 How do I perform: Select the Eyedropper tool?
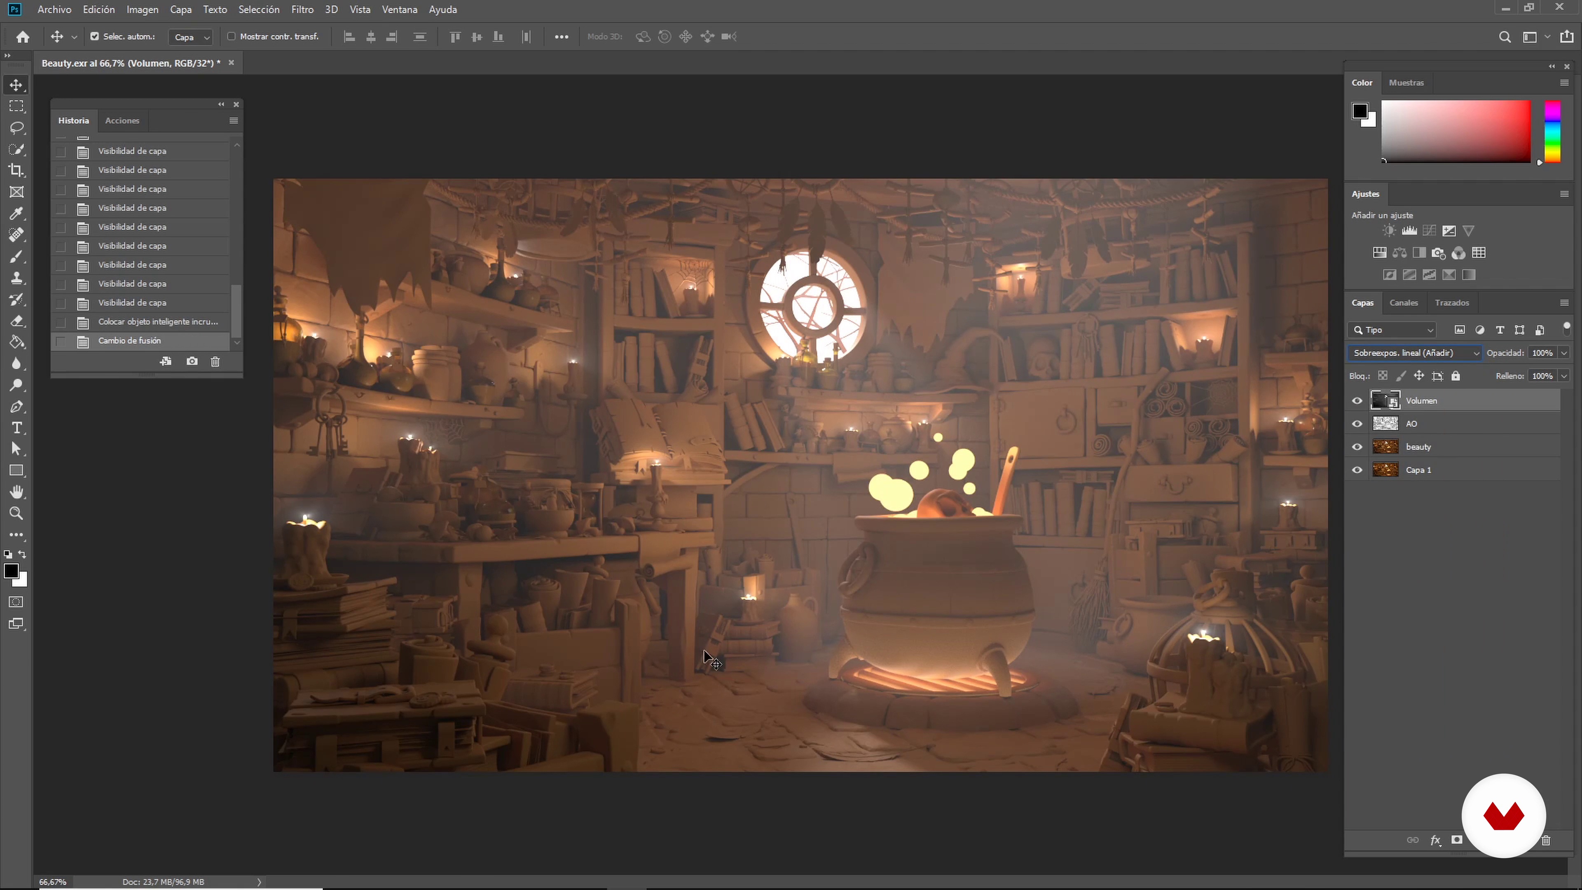tap(16, 213)
